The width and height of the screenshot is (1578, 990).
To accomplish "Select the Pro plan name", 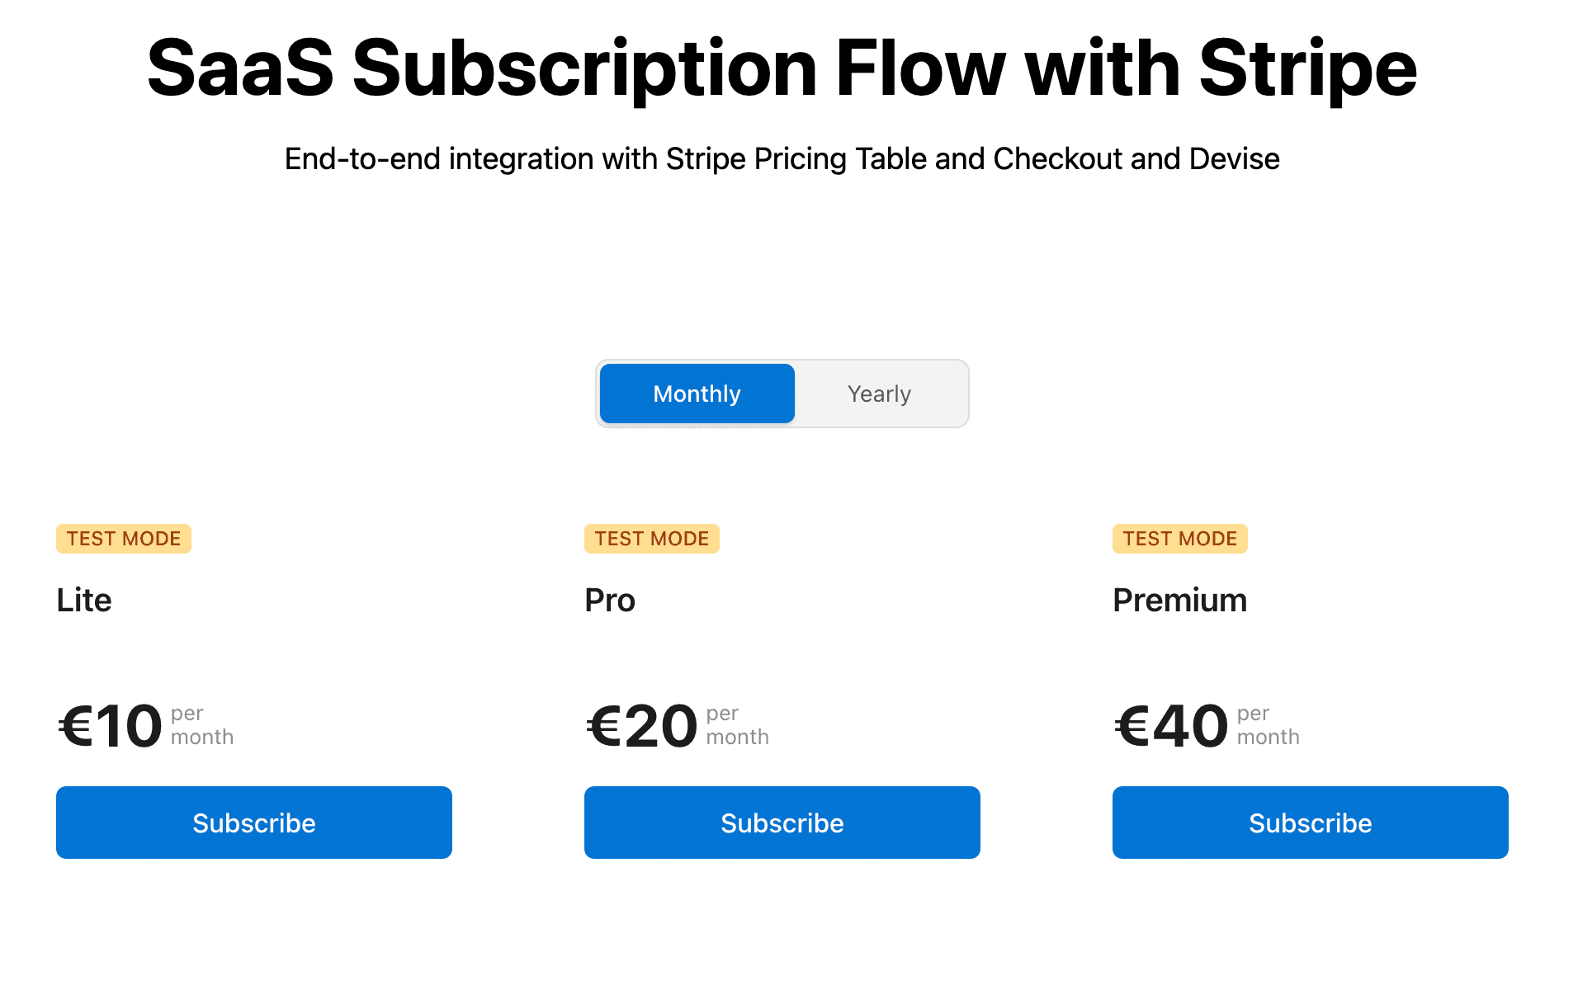I will tap(610, 601).
